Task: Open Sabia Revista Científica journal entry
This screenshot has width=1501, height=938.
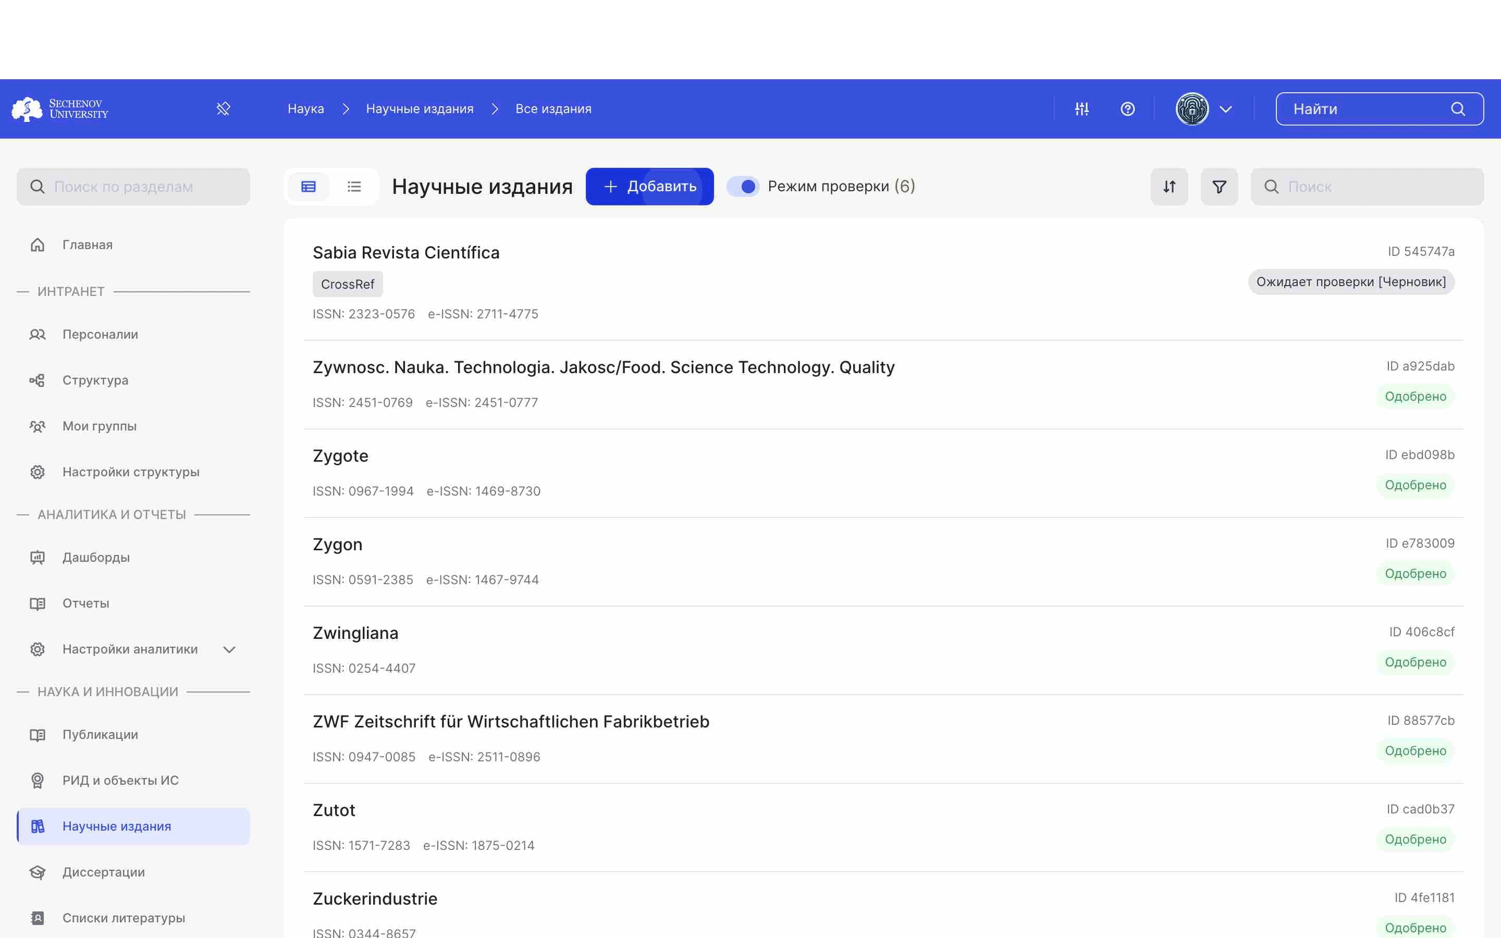Action: [405, 252]
